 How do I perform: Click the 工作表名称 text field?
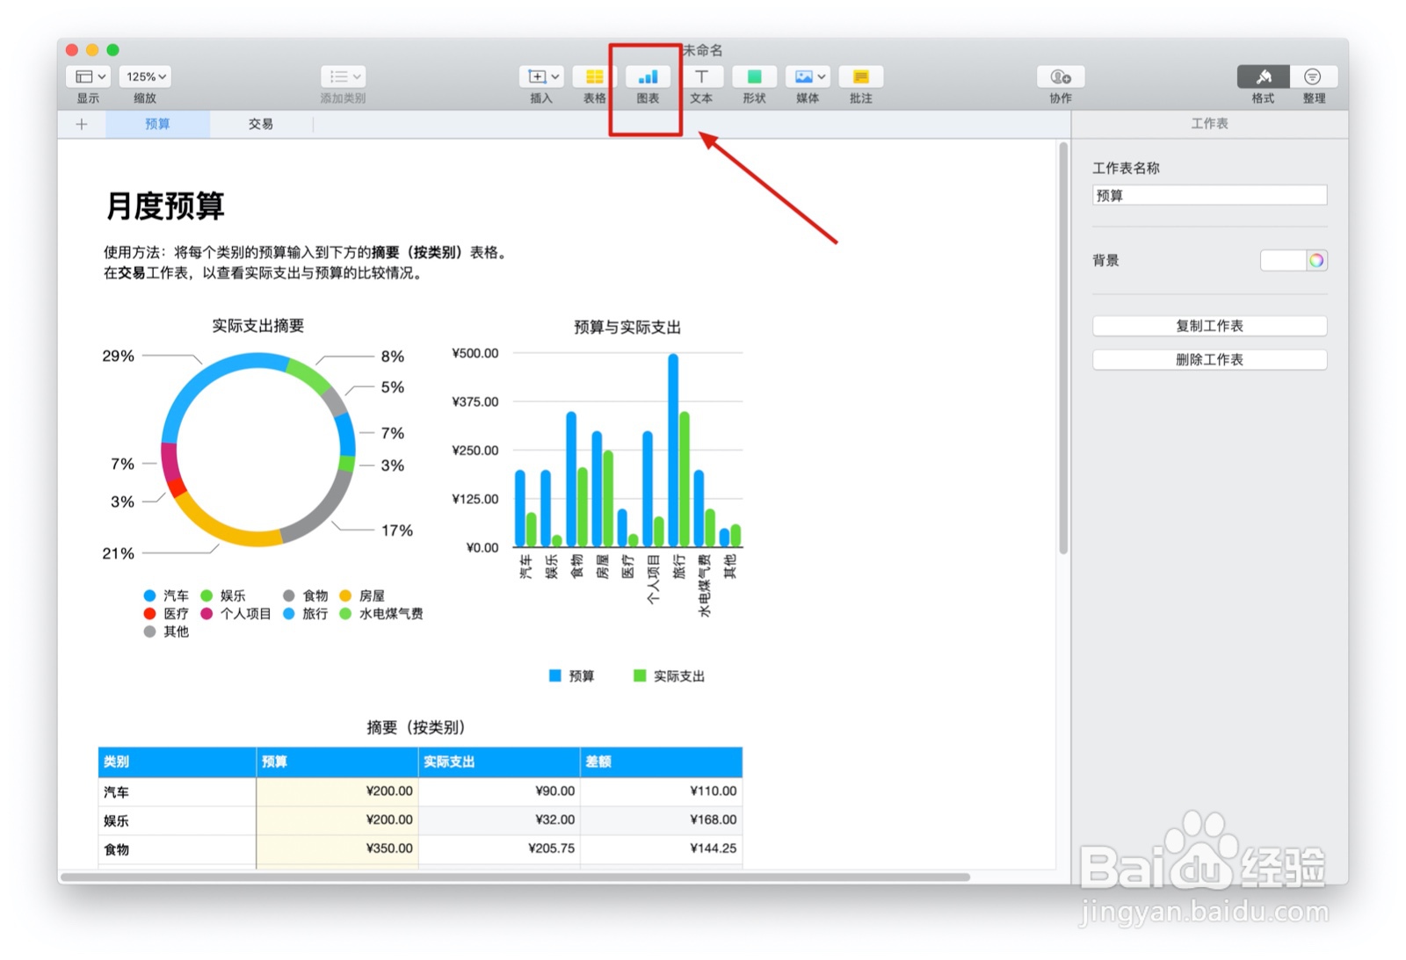(x=1209, y=195)
